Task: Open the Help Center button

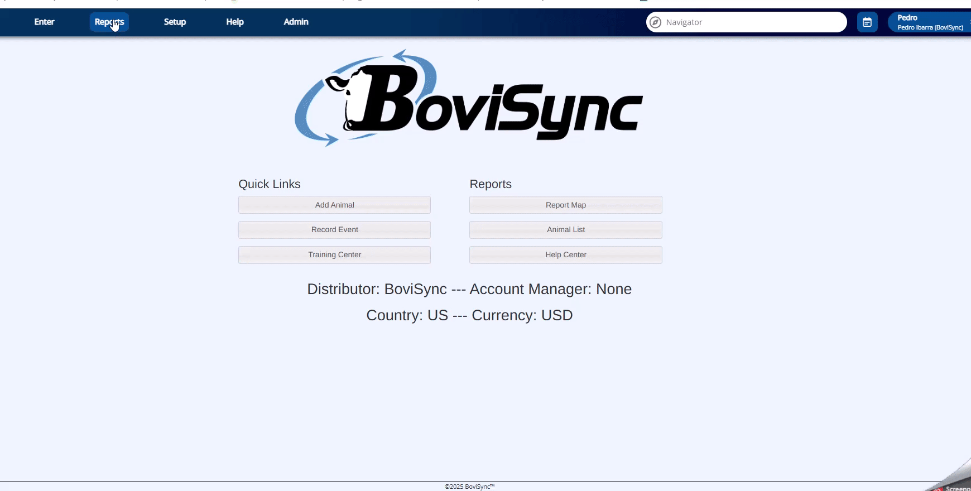Action: (566, 254)
